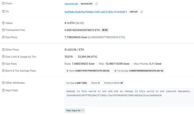Click inside the Input Data text box
Screen dimensions: 194x115
click(x=129, y=97)
